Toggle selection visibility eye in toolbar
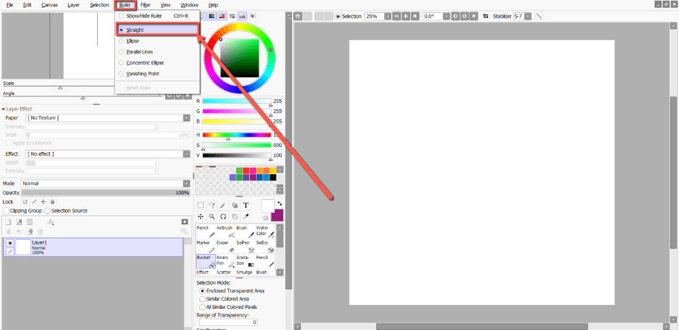Image resolution: width=679 pixels, height=330 pixels. (337, 16)
